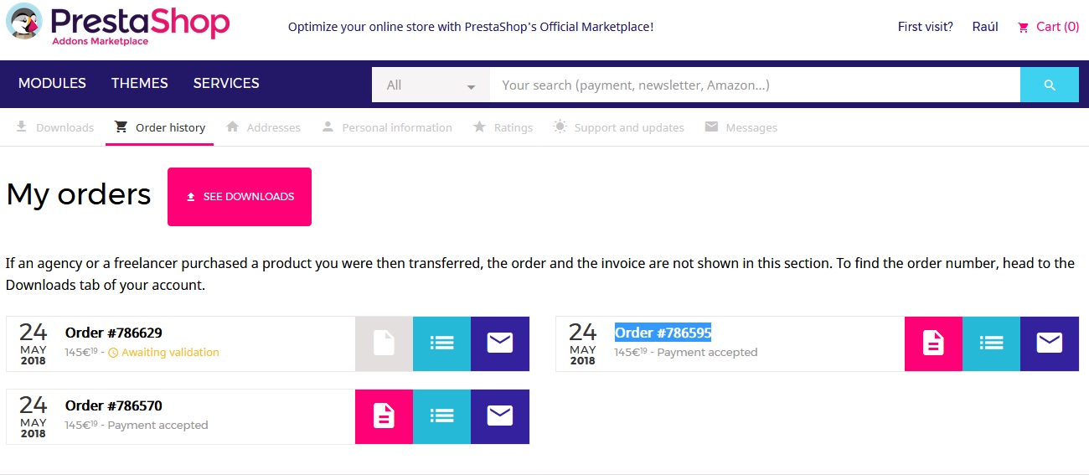This screenshot has width=1089, height=475.
Task: Click the Awaiting validation status text
Action: tap(170, 353)
